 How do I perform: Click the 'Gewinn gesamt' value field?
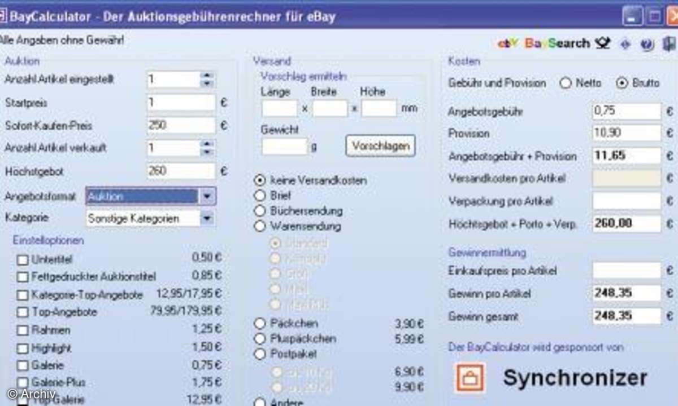(627, 316)
